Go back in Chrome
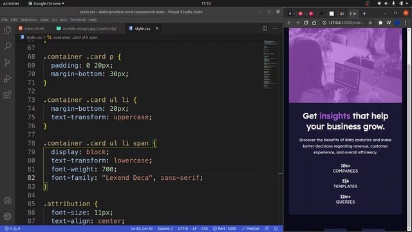This screenshot has width=412, height=232. (x=289, y=23)
